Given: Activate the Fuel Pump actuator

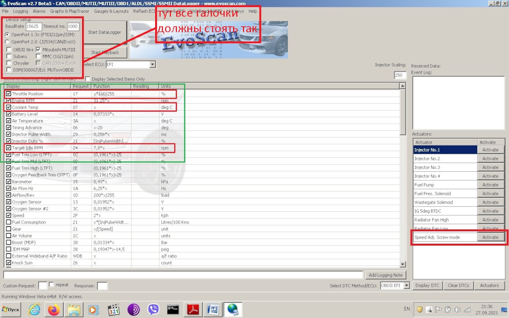Looking at the screenshot, I should (490, 185).
